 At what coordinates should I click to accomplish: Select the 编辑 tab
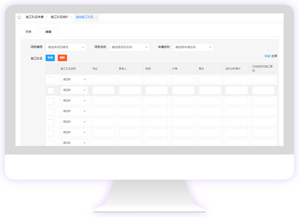pyautogui.click(x=48, y=32)
